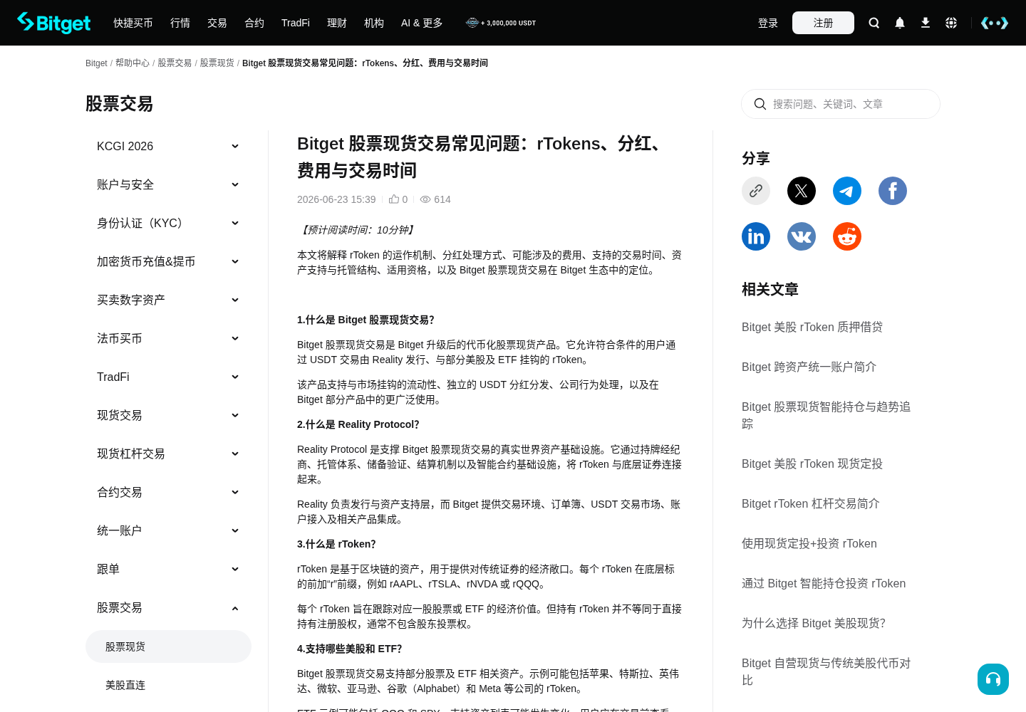This screenshot has width=1026, height=712.
Task: Toggle the theme icon in header
Action: tap(995, 23)
